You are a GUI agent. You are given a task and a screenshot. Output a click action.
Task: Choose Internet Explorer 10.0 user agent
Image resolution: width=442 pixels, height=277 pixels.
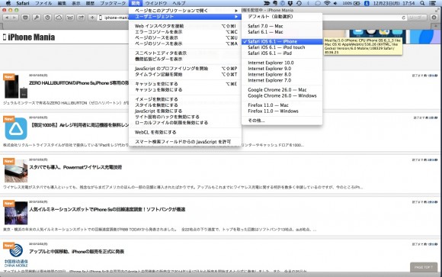(282, 63)
